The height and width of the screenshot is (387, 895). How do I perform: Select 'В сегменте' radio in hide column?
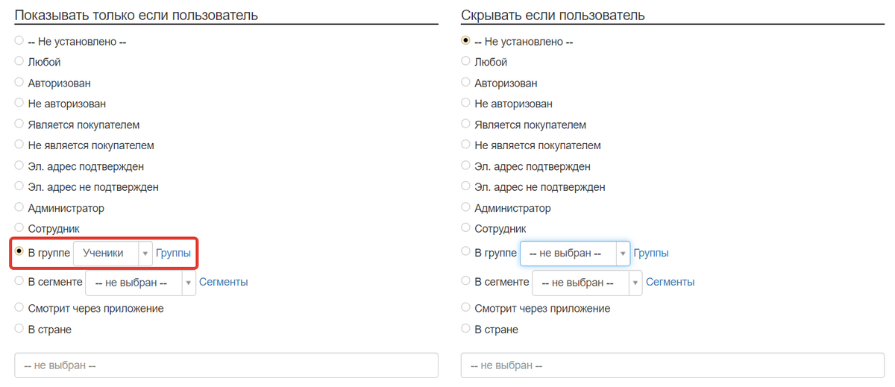click(x=466, y=280)
